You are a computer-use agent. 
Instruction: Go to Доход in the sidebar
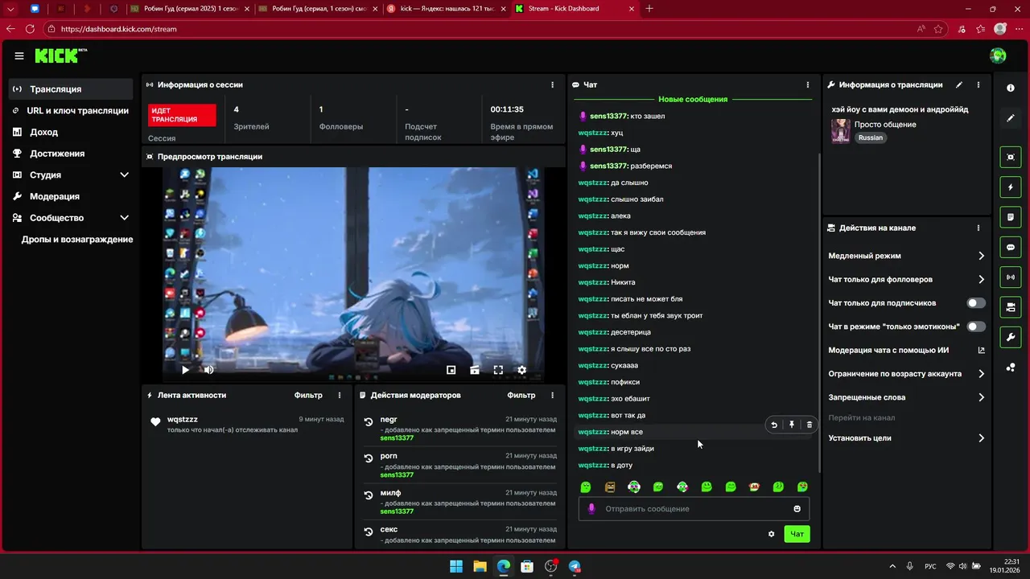(x=70, y=132)
